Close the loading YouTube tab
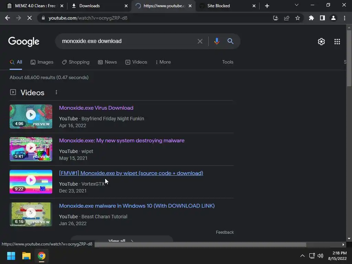 [190, 6]
